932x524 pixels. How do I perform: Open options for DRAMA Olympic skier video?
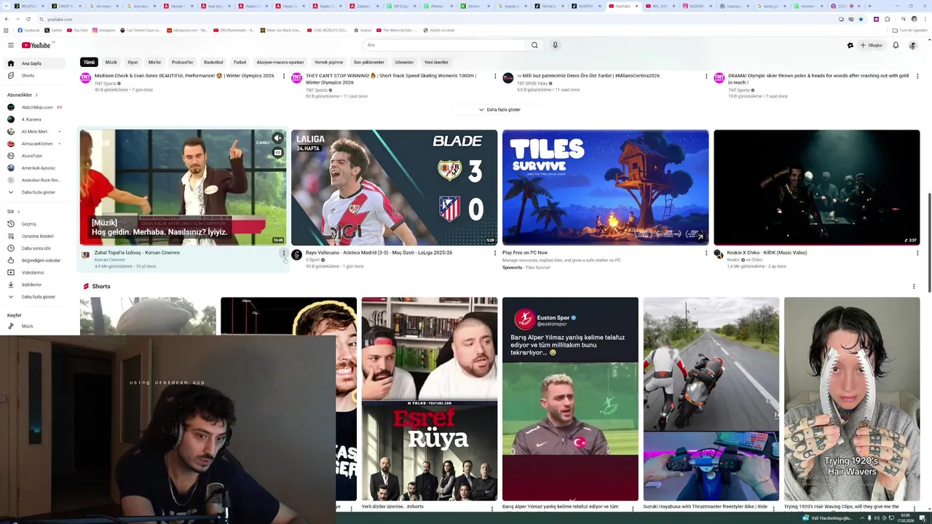click(917, 76)
